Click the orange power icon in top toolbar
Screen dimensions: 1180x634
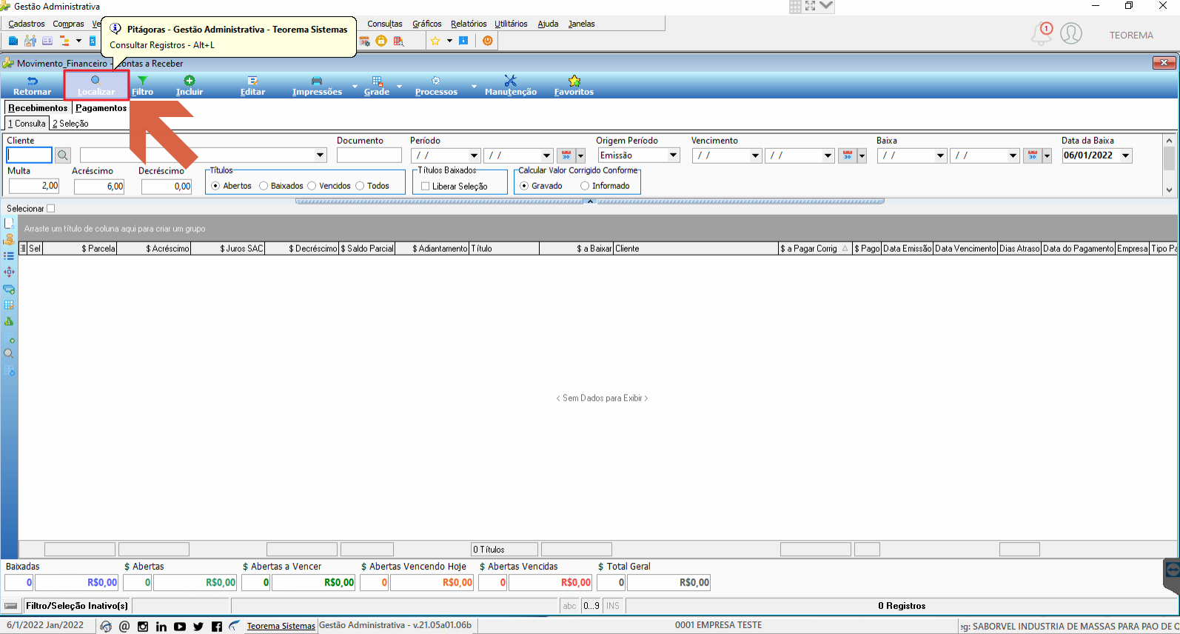[x=488, y=41]
